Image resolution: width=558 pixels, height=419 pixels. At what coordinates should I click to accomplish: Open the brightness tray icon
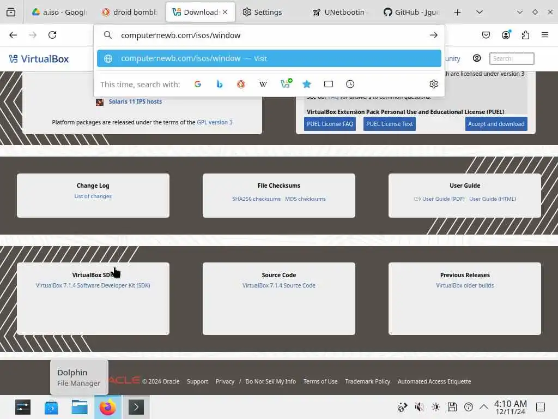[435, 407]
